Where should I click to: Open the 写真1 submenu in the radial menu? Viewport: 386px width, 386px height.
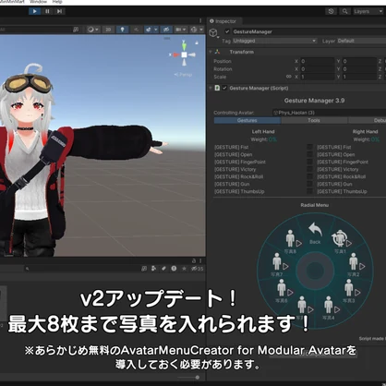click(341, 242)
